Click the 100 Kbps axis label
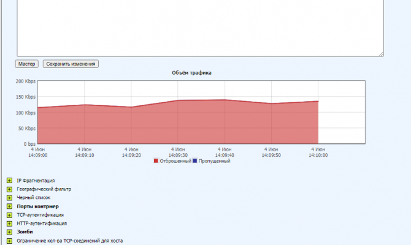 click(x=25, y=113)
